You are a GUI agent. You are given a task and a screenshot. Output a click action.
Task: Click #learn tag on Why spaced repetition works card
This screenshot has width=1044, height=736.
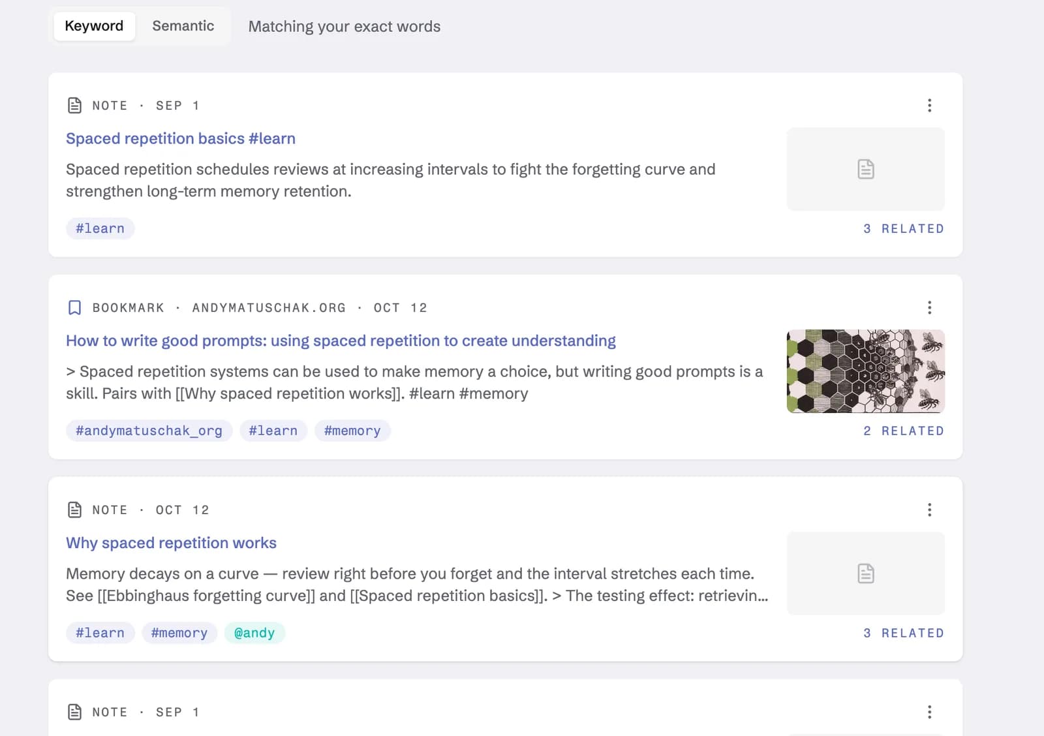[100, 633]
